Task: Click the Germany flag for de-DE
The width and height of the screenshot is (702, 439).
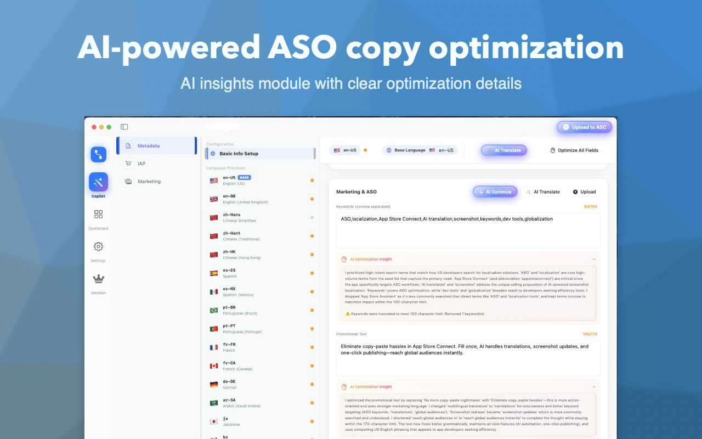Action: (x=214, y=384)
